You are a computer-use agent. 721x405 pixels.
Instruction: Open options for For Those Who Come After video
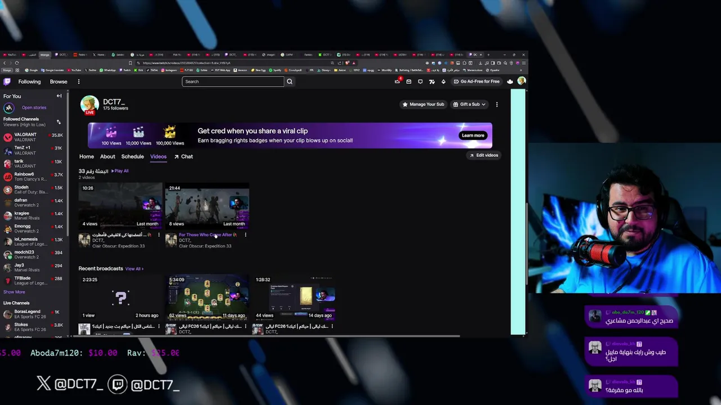(245, 235)
